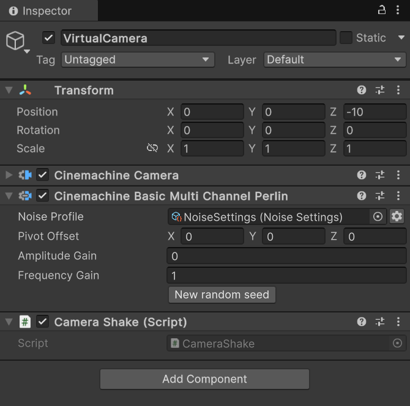Toggle constrained proportions for Scale
Image resolution: width=410 pixels, height=406 pixels.
point(152,148)
